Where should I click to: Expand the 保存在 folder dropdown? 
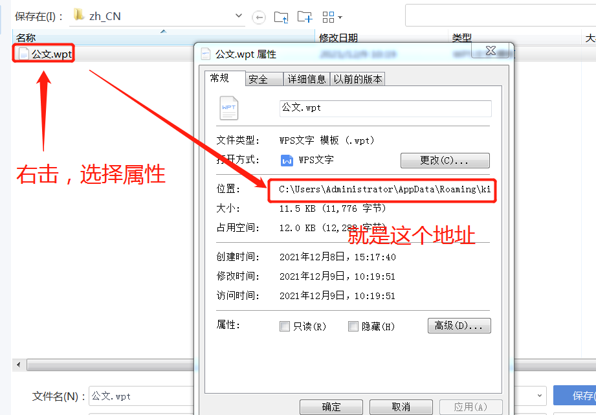click(239, 16)
